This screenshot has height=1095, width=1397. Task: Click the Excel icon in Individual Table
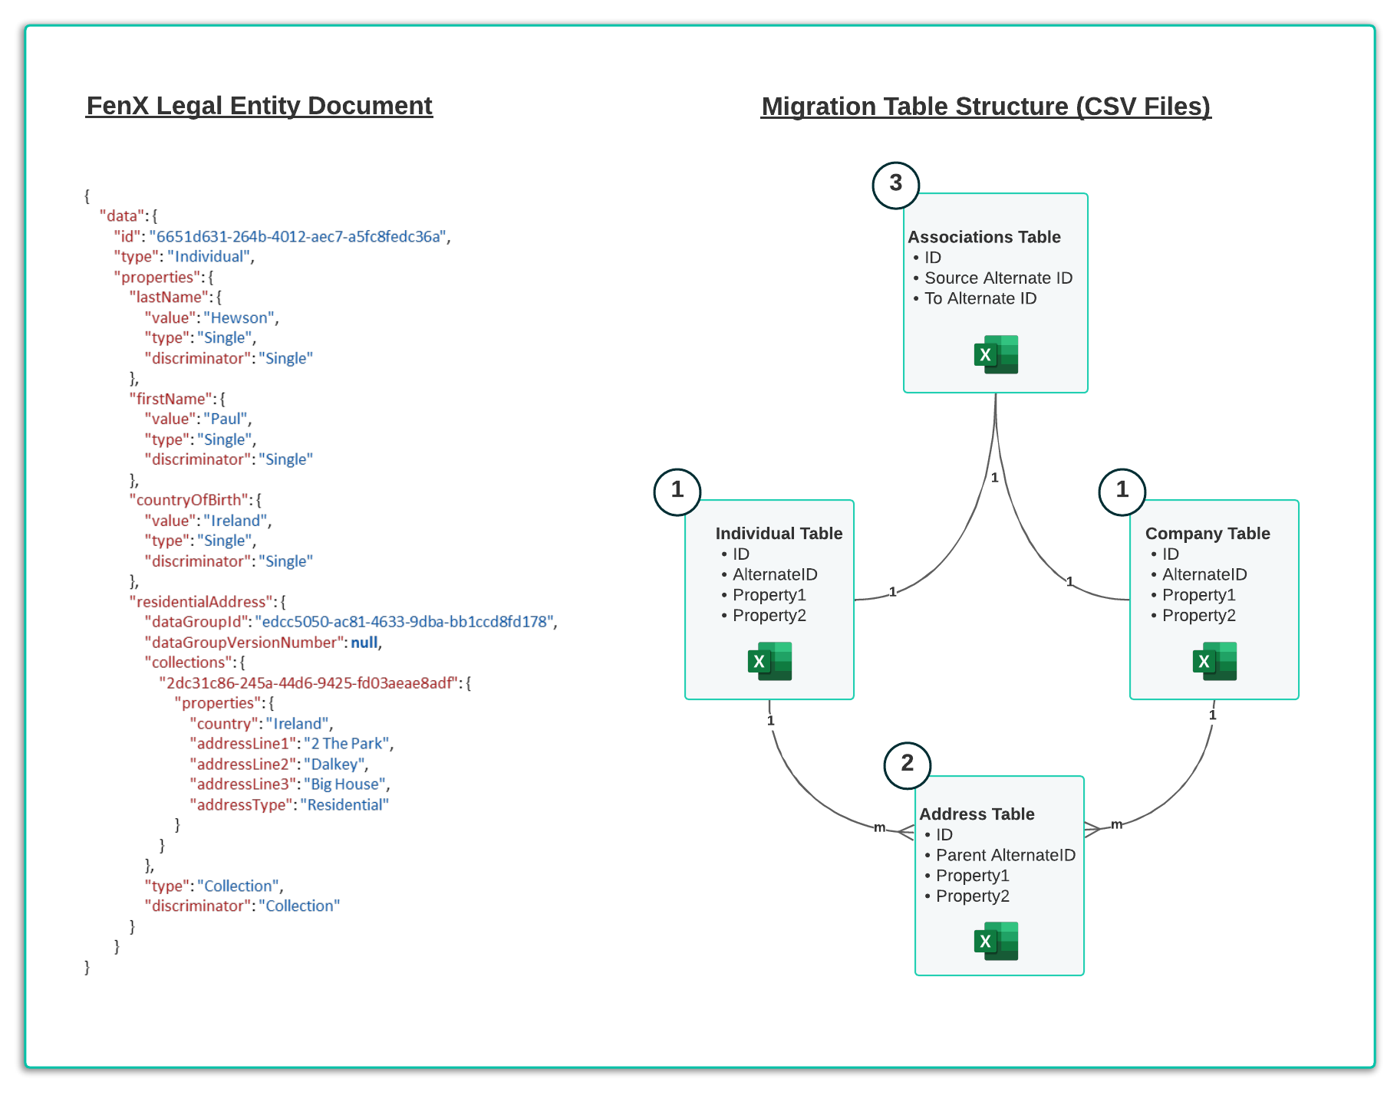pos(769,661)
